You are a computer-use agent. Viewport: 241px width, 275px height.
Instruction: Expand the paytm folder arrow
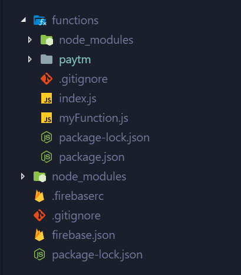tap(30, 59)
